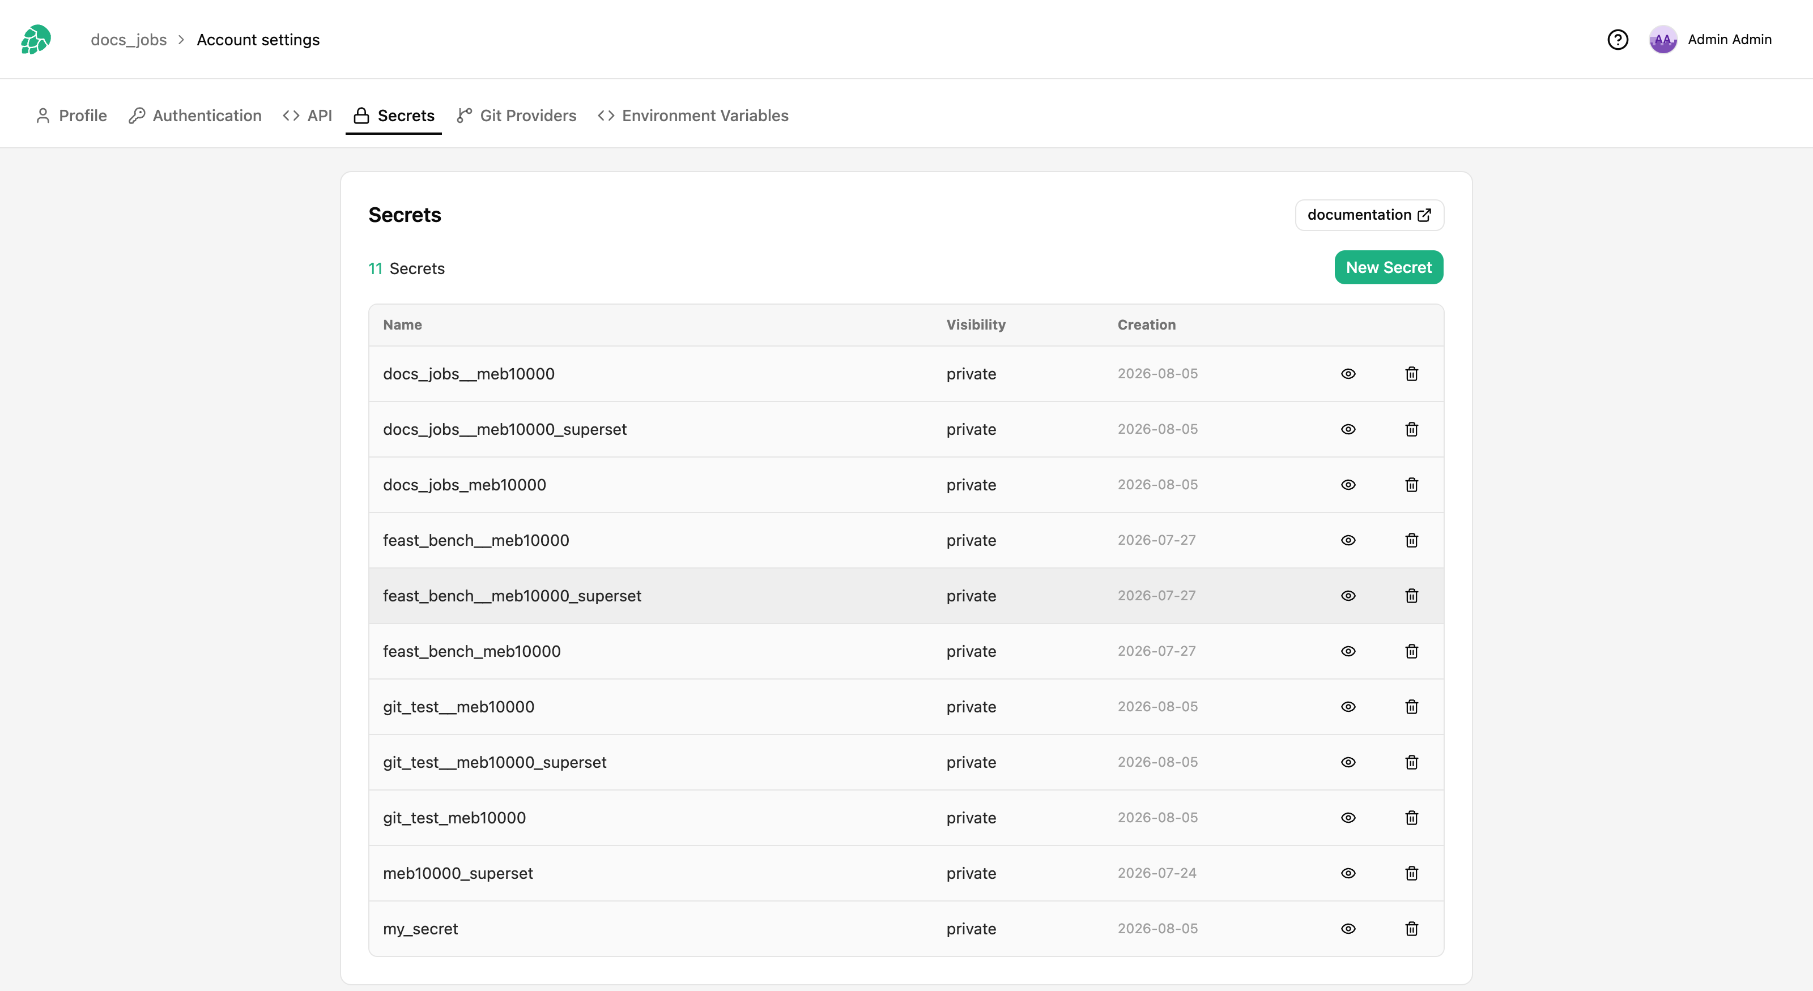
Task: Click the Creation column header
Action: [x=1147, y=325]
